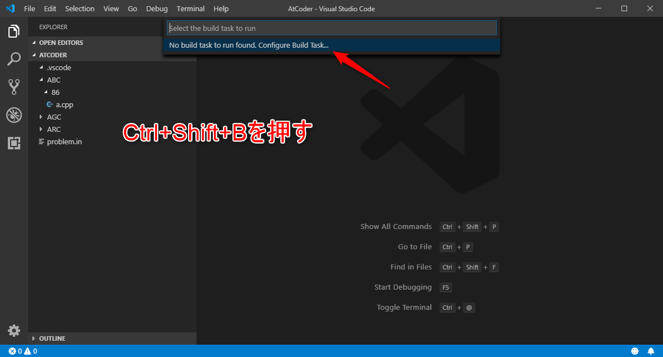Maximize the VS Code window
Screen dimensions: 663x357
click(x=624, y=8)
